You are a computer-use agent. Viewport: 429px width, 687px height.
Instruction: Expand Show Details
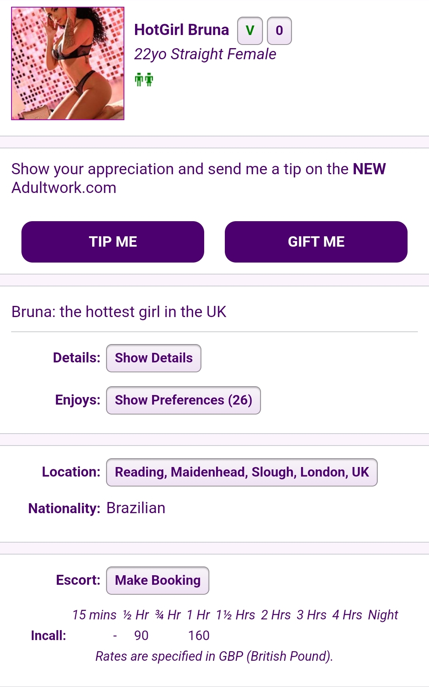[x=154, y=358]
